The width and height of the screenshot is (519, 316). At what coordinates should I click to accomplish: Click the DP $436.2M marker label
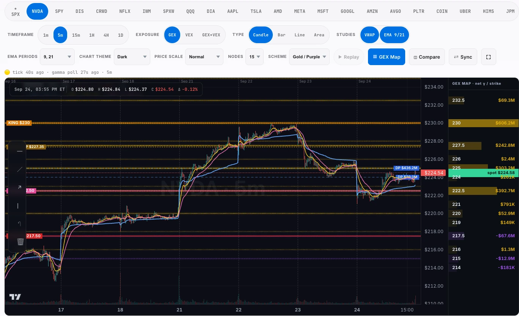point(406,168)
